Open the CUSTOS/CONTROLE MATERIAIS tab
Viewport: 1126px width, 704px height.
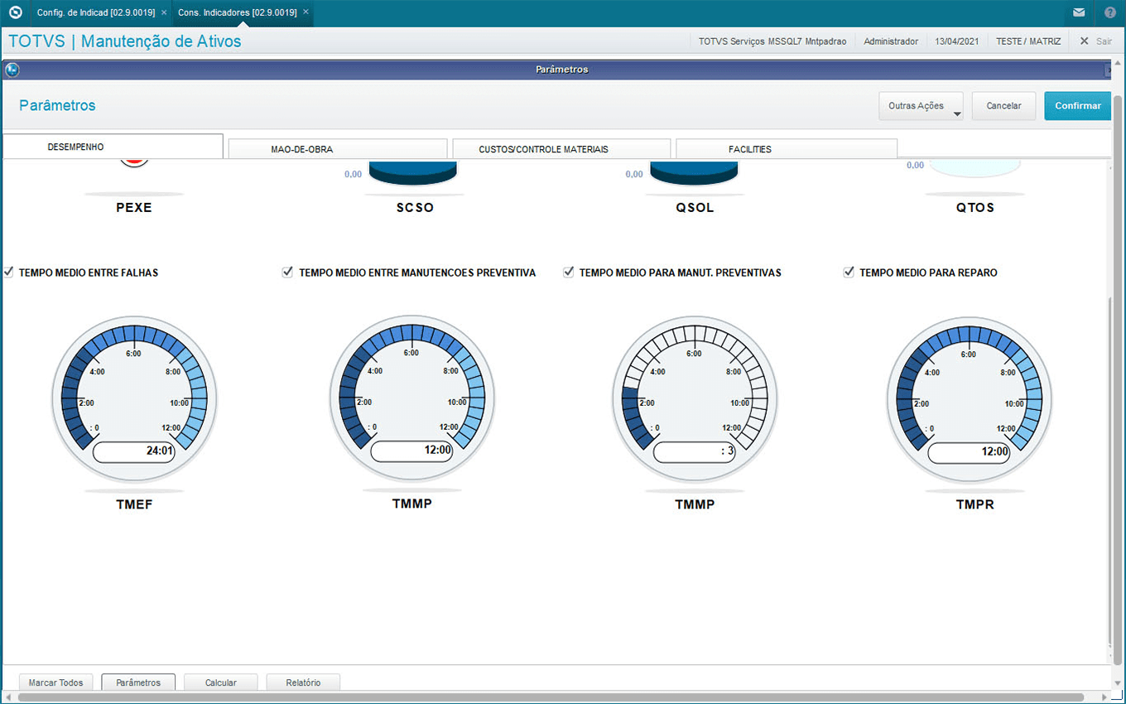(561, 149)
